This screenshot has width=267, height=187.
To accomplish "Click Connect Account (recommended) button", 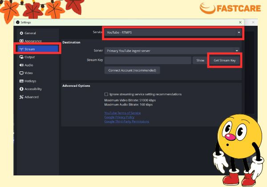I will pyautogui.click(x=132, y=70).
